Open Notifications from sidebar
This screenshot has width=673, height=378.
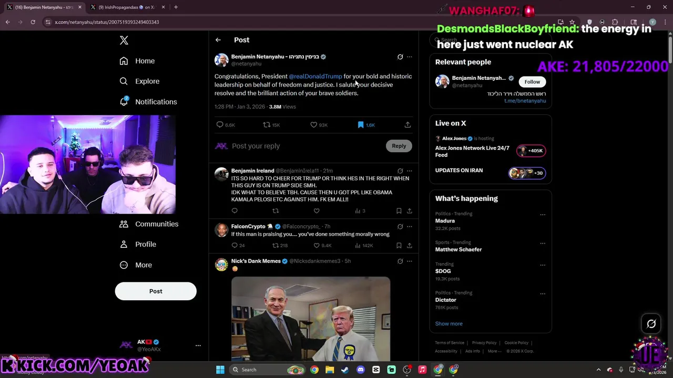click(x=148, y=102)
